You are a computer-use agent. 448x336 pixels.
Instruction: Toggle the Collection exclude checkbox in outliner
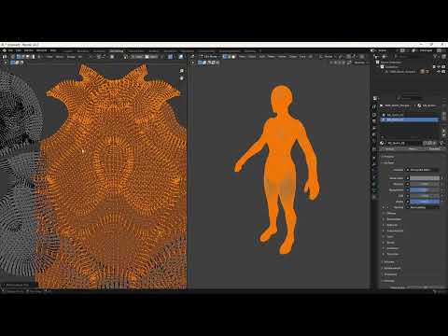[x=434, y=67]
